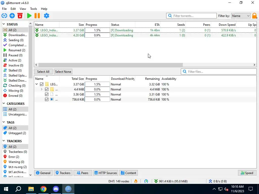Select the Untagged (2) tag filter

15,133
